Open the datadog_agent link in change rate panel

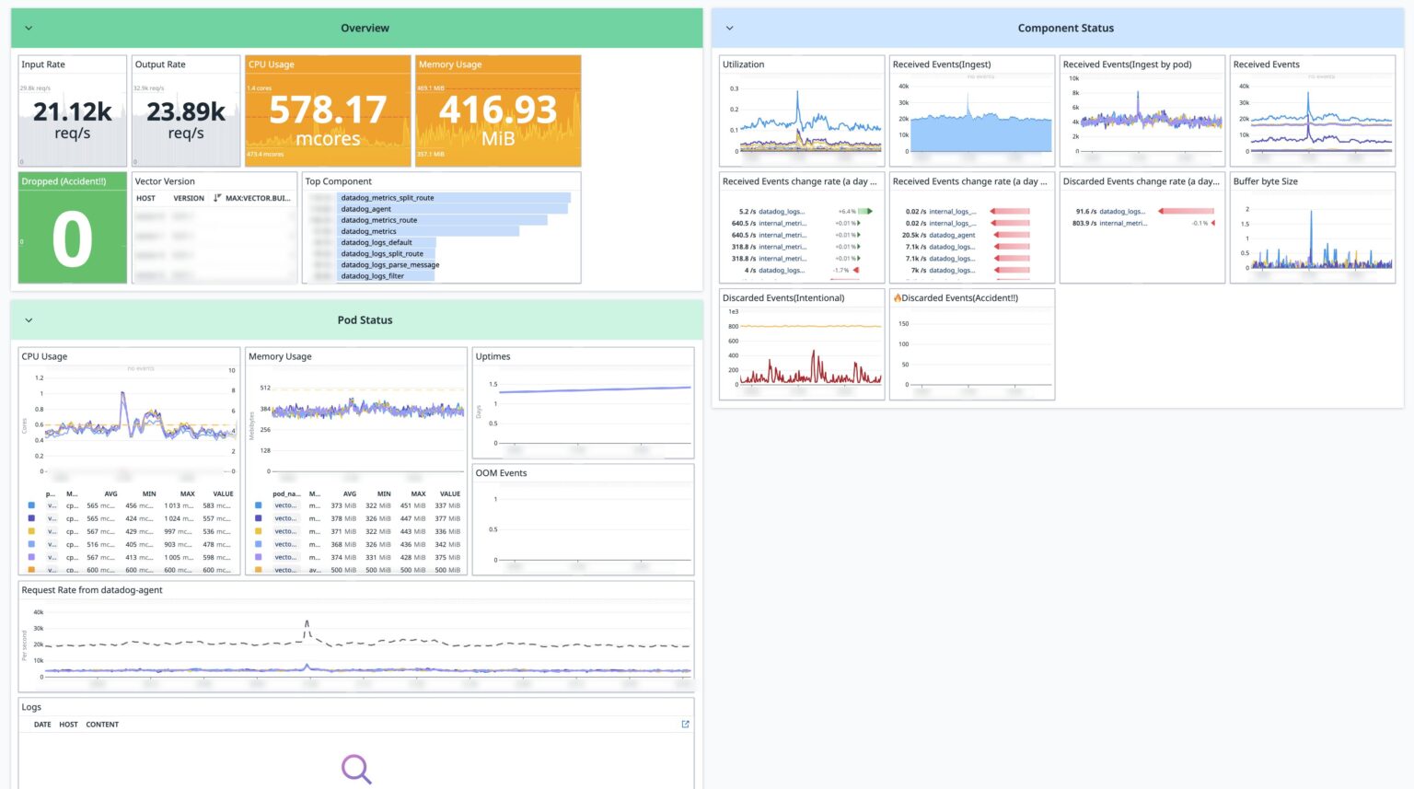(946, 235)
